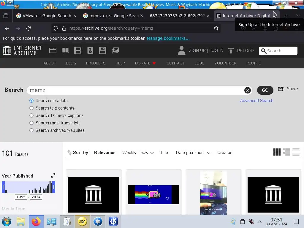Open the Video film strip icon

(78, 50)
